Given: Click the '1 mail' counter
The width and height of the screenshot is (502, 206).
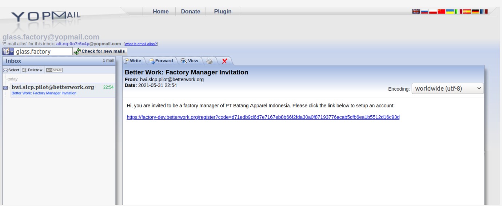Looking at the screenshot, I should [x=108, y=60].
